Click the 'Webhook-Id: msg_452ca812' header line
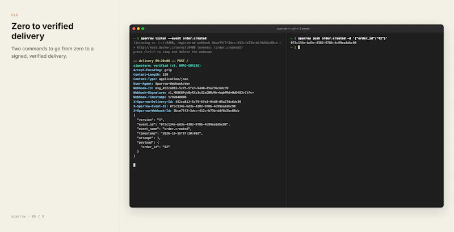Viewport: 454px width, 232px height. [x=180, y=88]
